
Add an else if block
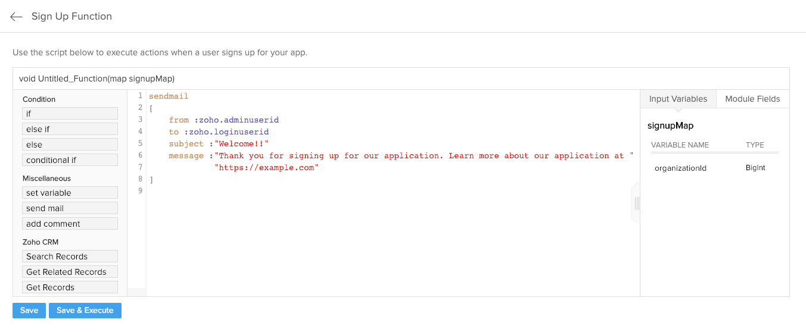(x=70, y=129)
